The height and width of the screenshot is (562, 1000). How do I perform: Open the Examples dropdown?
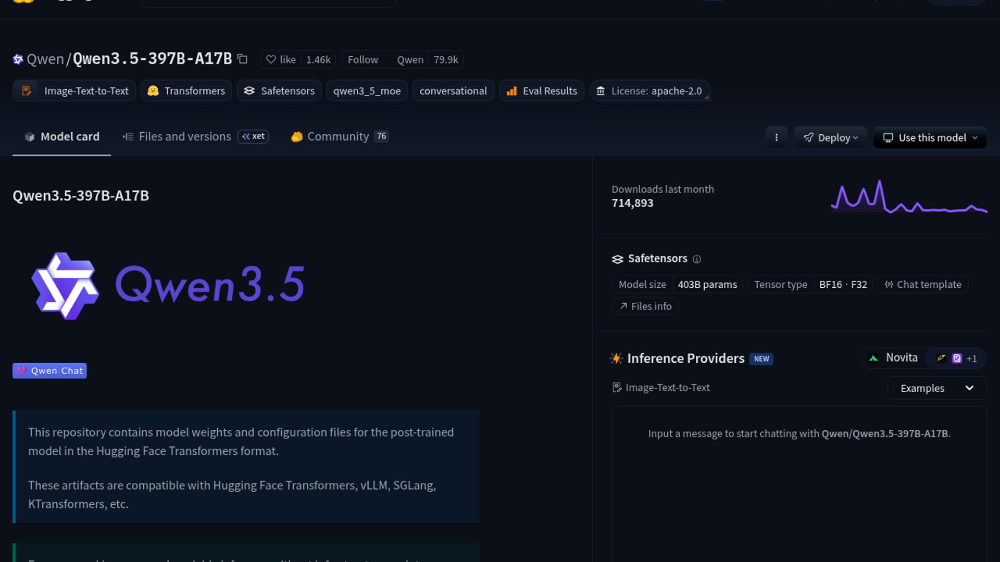tap(936, 388)
